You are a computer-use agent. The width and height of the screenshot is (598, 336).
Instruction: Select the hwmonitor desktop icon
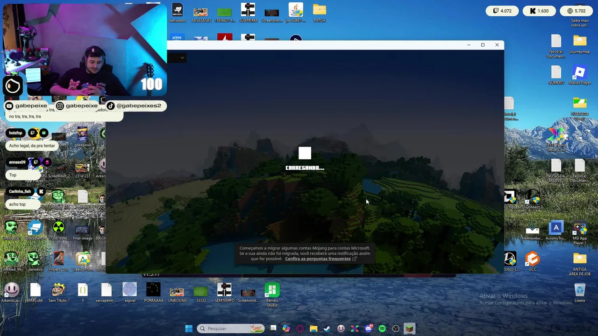(x=532, y=231)
